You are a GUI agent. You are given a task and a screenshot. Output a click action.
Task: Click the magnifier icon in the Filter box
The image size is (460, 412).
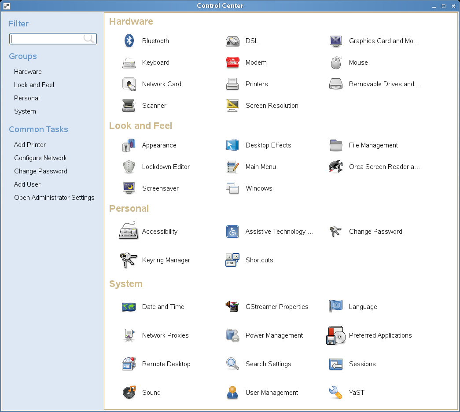89,39
